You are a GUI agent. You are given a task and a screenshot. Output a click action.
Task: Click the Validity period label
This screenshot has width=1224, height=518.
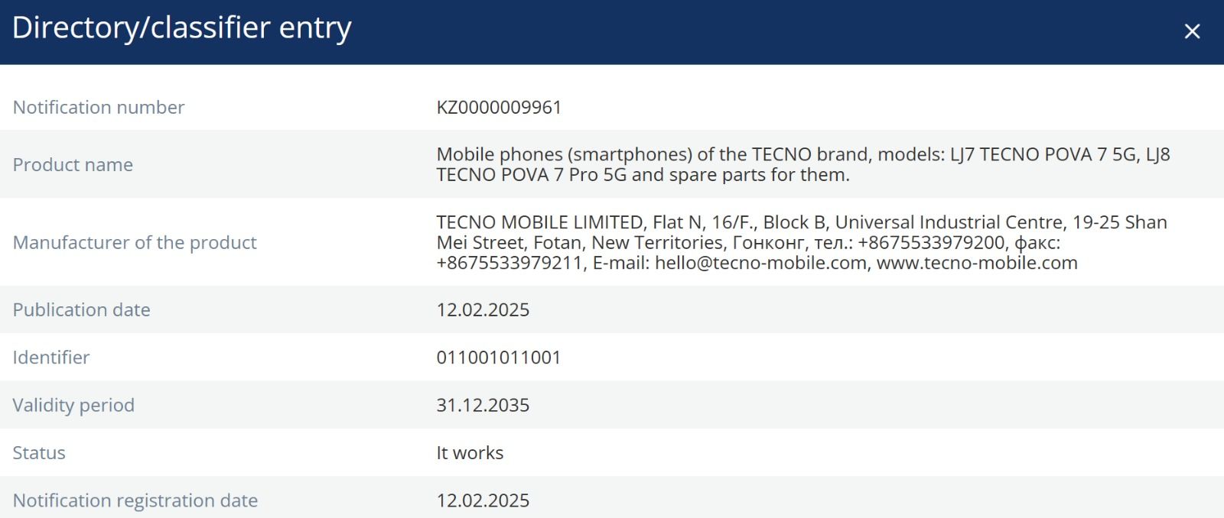(x=73, y=405)
